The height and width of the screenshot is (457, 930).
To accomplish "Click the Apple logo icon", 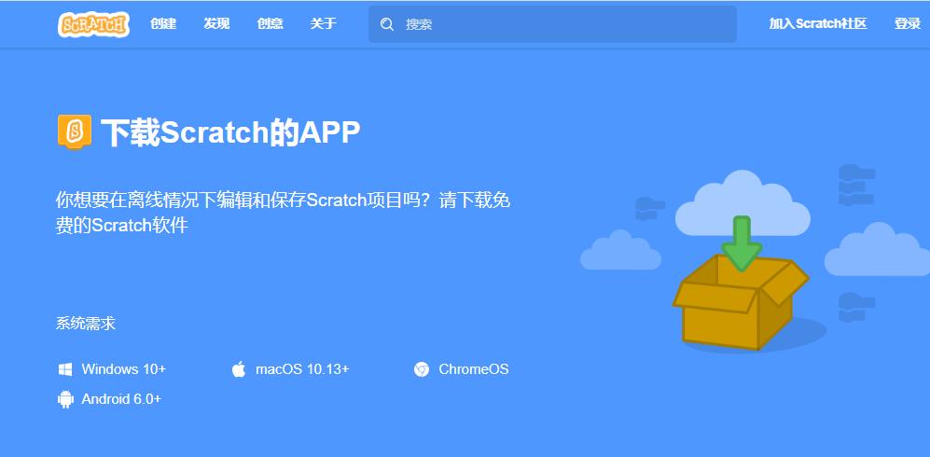I will pyautogui.click(x=239, y=369).
